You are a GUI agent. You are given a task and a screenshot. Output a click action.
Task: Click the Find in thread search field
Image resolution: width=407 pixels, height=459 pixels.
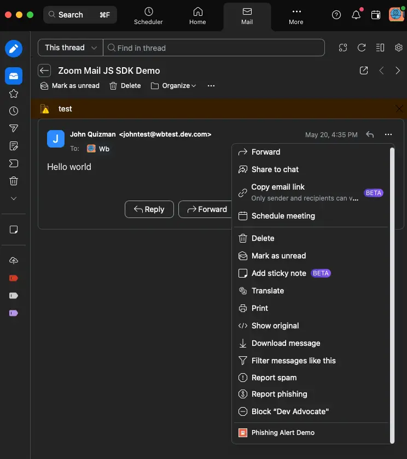(214, 48)
